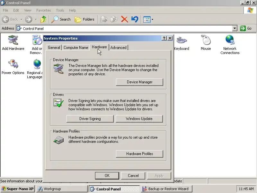Click the Copy To toolbar icon
257x193 pixels.
pyautogui.click(x=114, y=19)
